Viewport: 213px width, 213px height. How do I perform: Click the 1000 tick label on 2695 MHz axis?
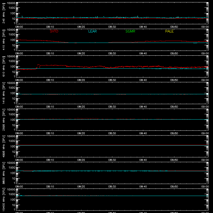[12, 114]
